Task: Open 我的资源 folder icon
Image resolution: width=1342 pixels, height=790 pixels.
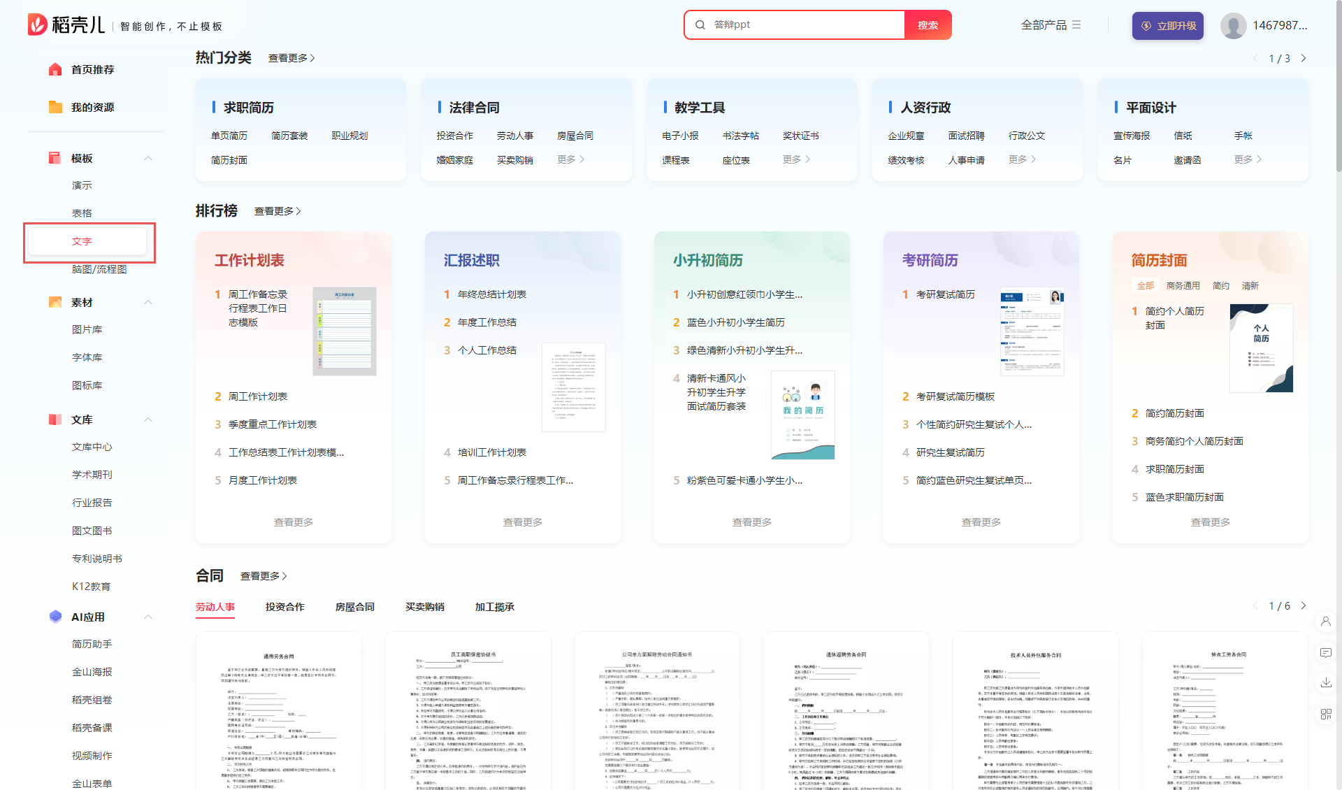Action: pyautogui.click(x=56, y=107)
